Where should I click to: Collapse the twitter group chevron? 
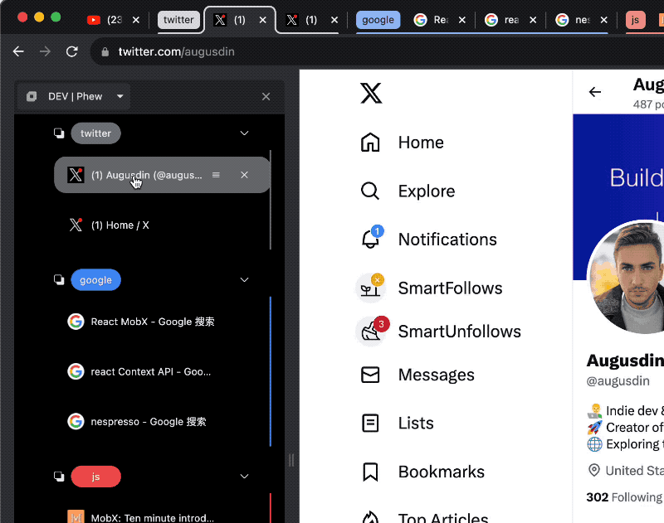[244, 133]
